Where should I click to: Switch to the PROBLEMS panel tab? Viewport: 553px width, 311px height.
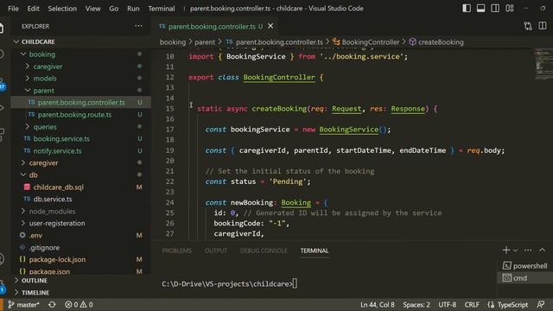(176, 251)
